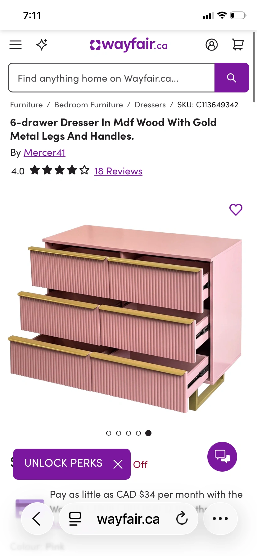Image resolution: width=257 pixels, height=556 pixels.
Task: Open the shopping cart
Action: click(238, 45)
